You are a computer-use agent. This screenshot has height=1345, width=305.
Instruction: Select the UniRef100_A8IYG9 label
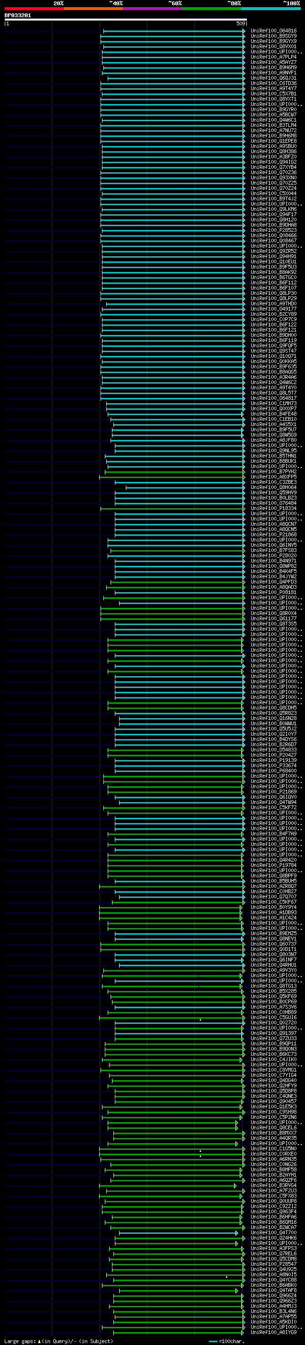[274, 1333]
